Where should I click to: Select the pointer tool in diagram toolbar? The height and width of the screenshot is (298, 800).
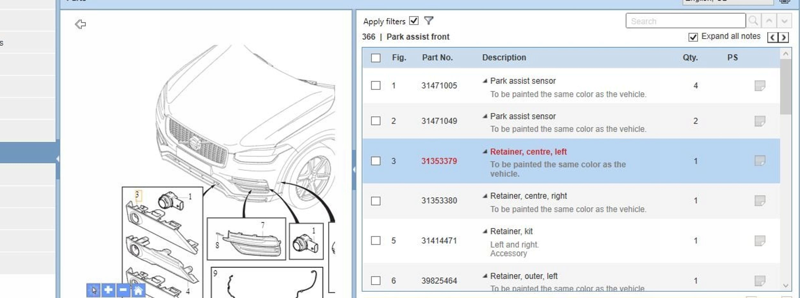pos(93,290)
